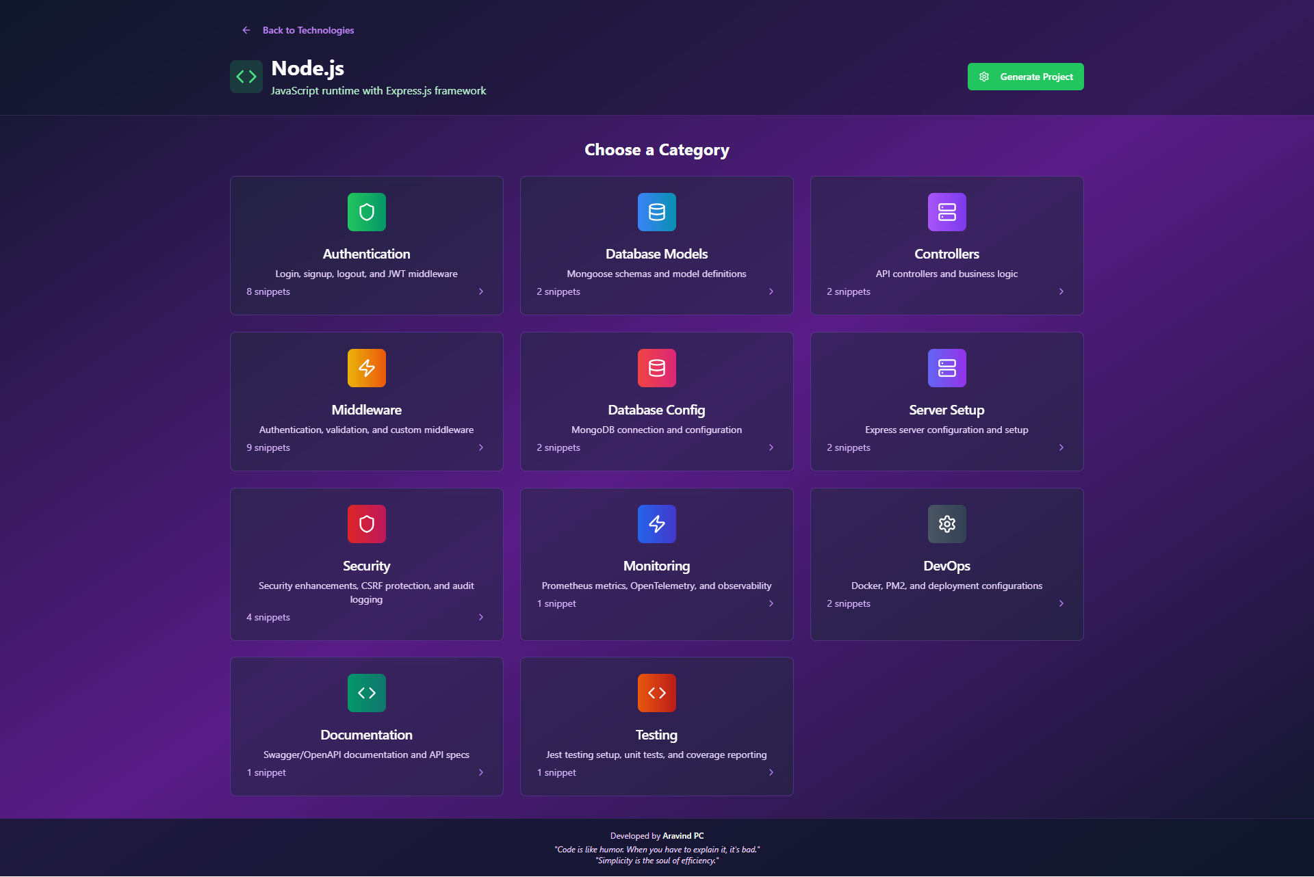Viewport: 1314px width, 877px height.
Task: Click 'Express server configuration and setup' text
Action: [947, 430]
